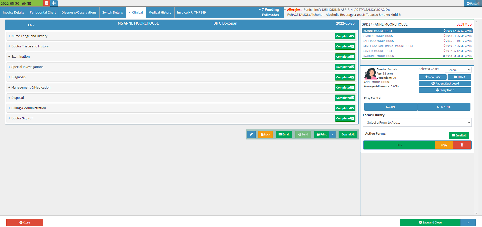482x227 pixels.
Task: Click the SICK NOTE easy event button
Action: click(x=444, y=107)
